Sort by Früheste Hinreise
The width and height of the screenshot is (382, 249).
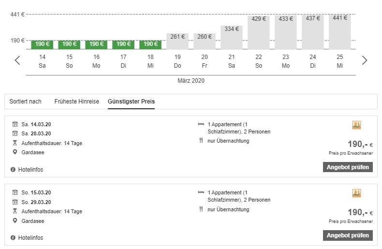pos(76,102)
